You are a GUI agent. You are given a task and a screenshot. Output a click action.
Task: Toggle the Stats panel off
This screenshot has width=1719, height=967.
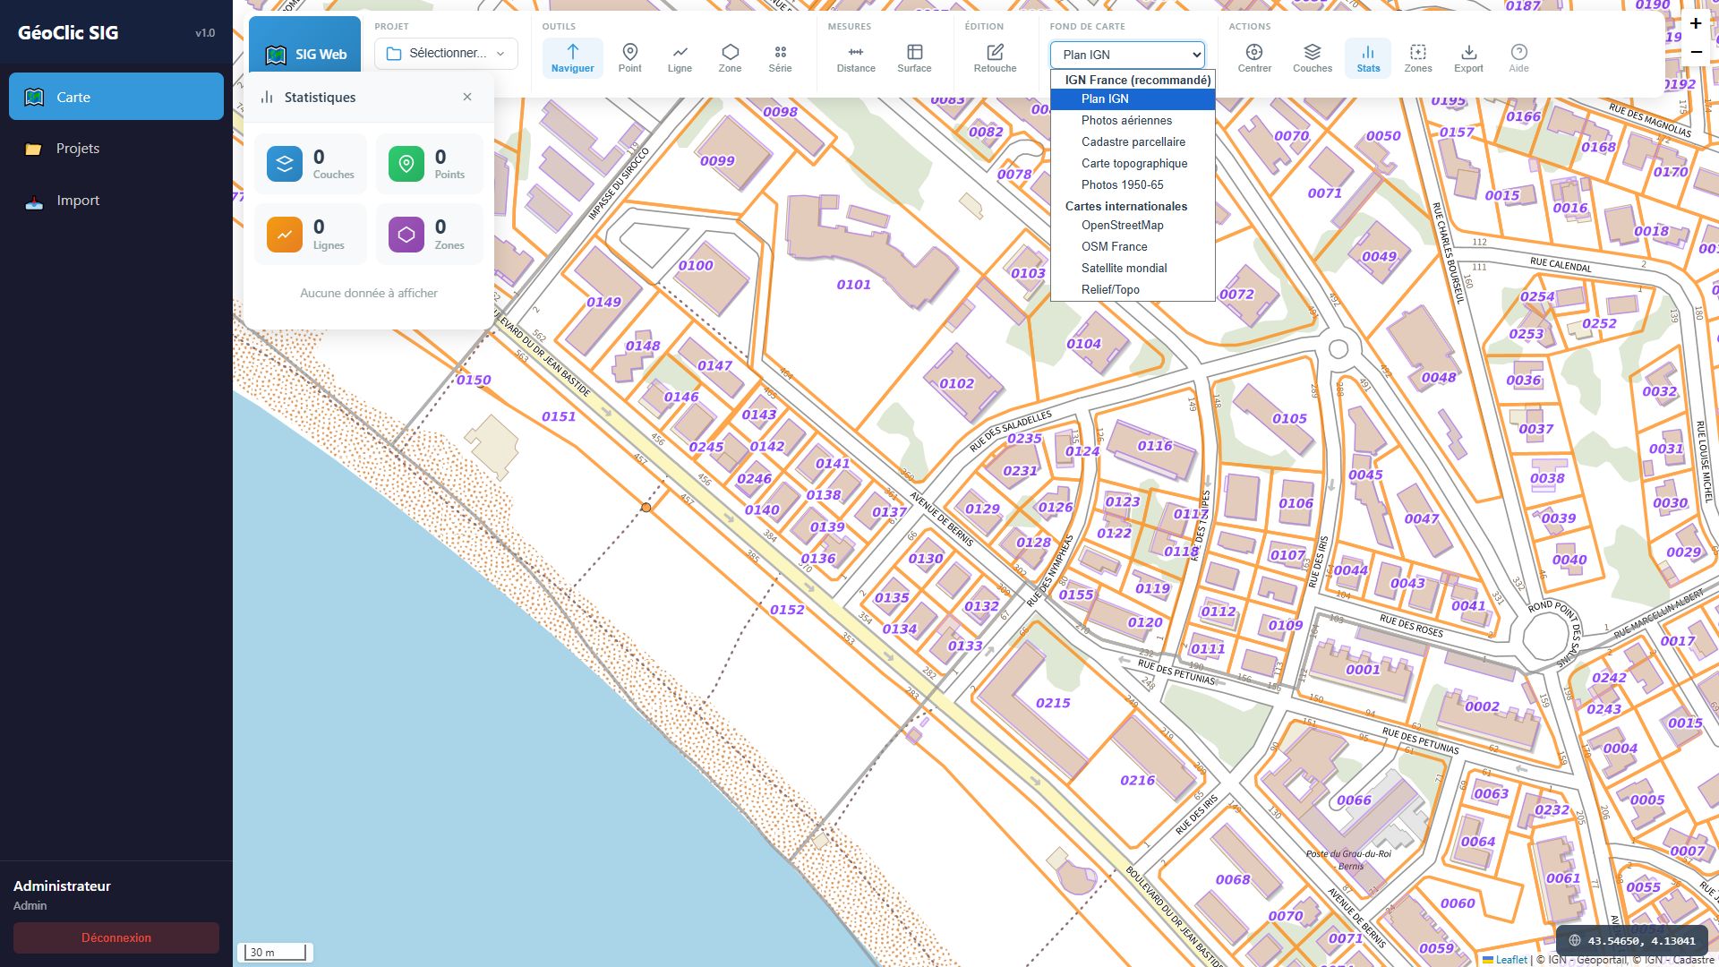pos(1368,56)
